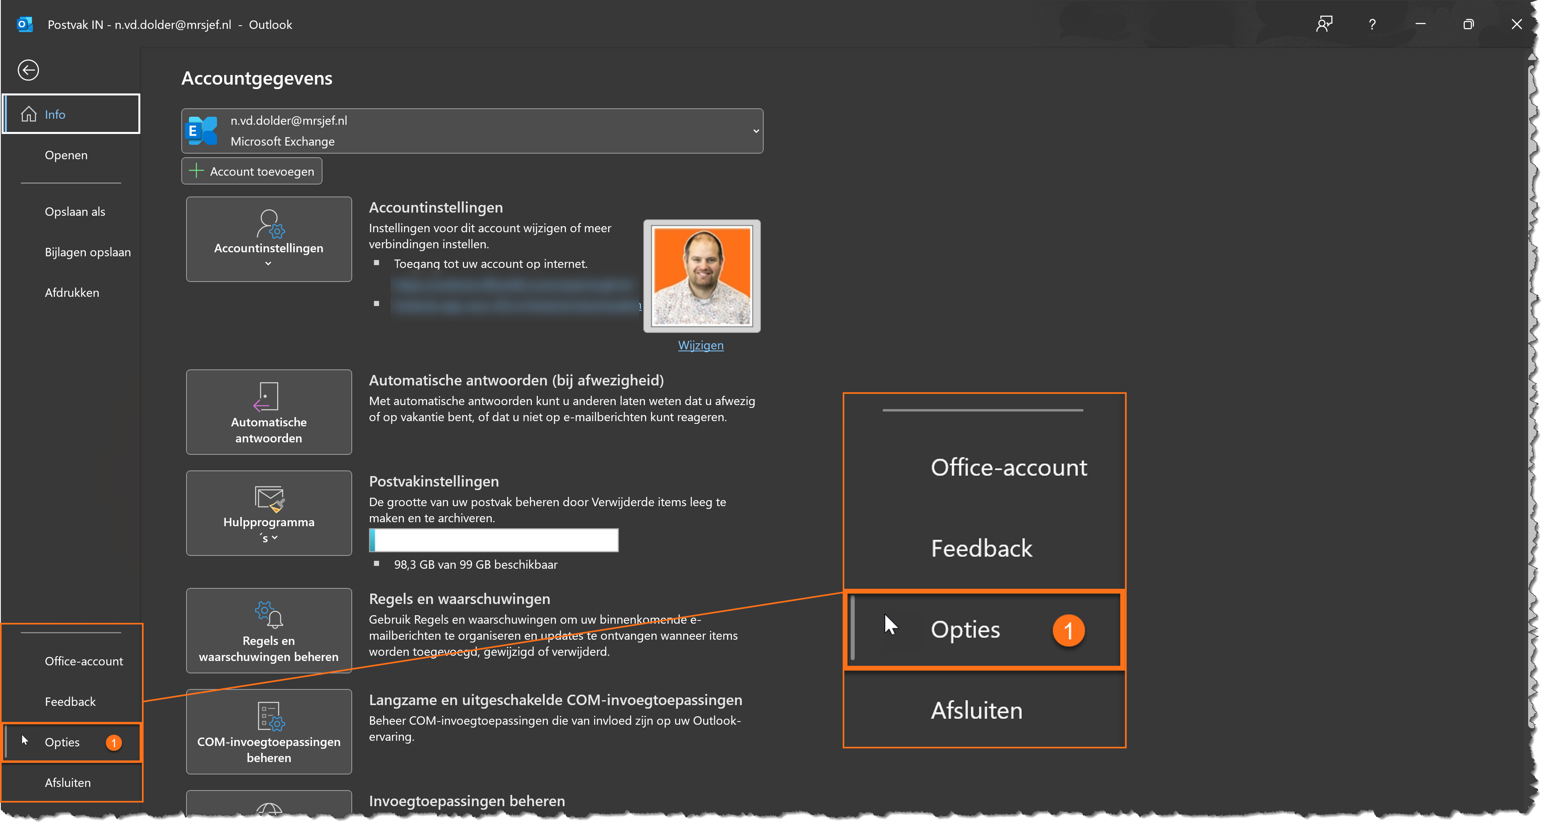1547x827 pixels.
Task: Choose Opslaan als in the sidebar
Action: click(x=75, y=211)
